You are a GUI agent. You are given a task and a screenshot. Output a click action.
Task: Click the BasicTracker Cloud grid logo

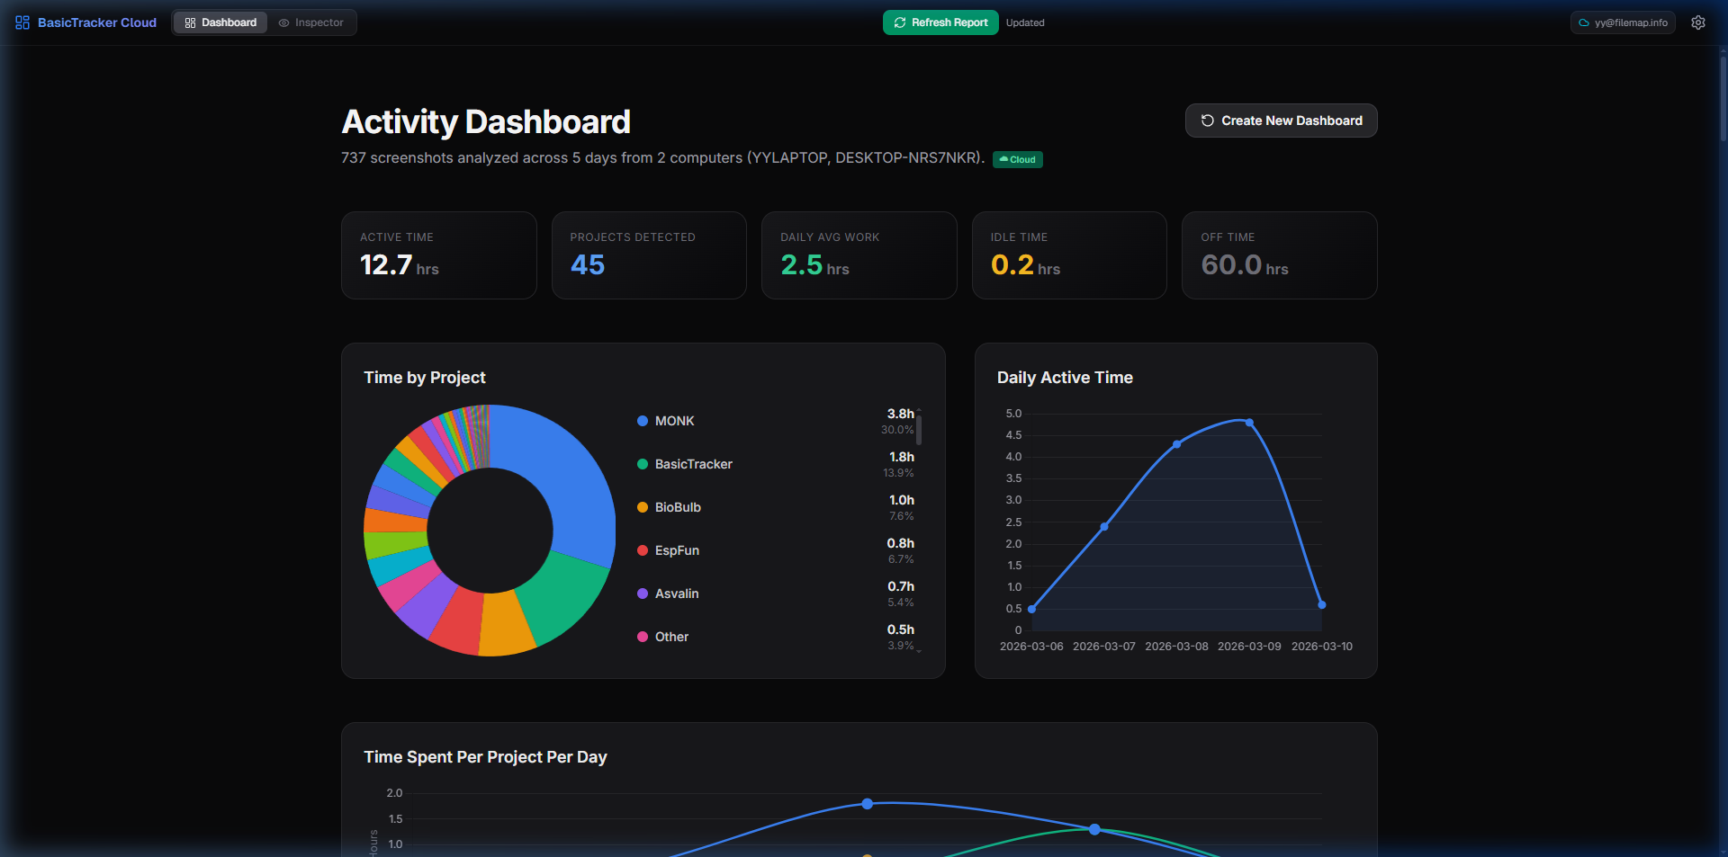click(22, 22)
